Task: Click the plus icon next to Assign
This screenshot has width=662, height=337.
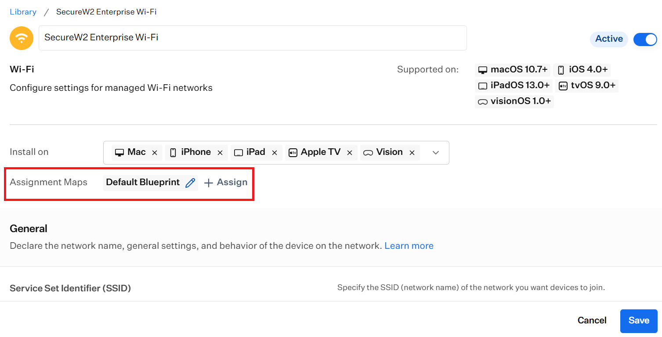Action: (209, 183)
